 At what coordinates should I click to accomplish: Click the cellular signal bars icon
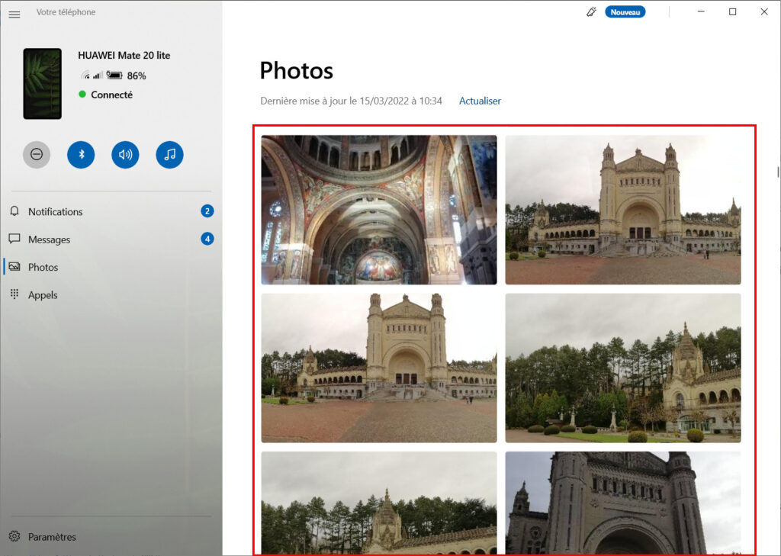click(98, 76)
